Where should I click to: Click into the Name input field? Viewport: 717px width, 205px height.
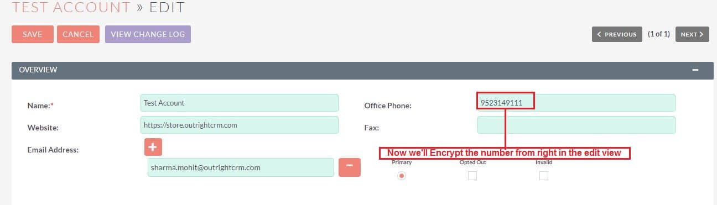(240, 103)
